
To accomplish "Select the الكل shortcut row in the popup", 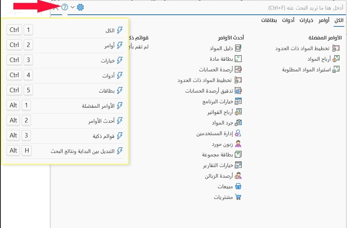I will click(65, 30).
